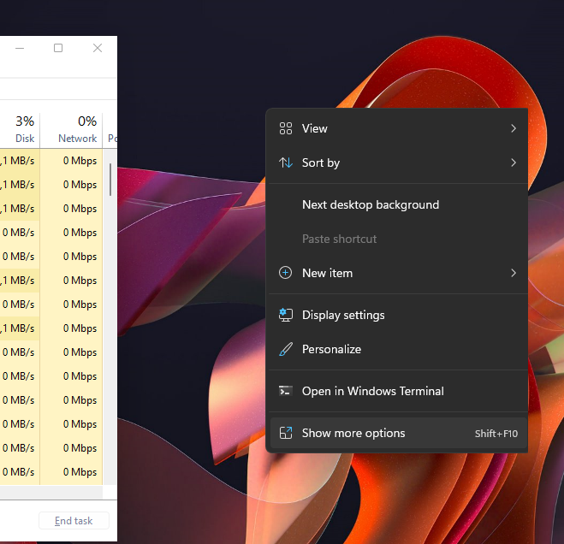The height and width of the screenshot is (544, 564).
Task: Open the New item menu entry
Action: [399, 273]
